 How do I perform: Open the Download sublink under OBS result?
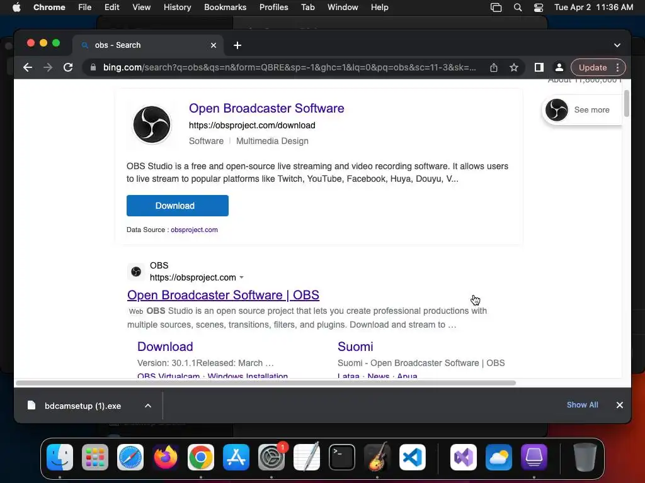click(165, 347)
